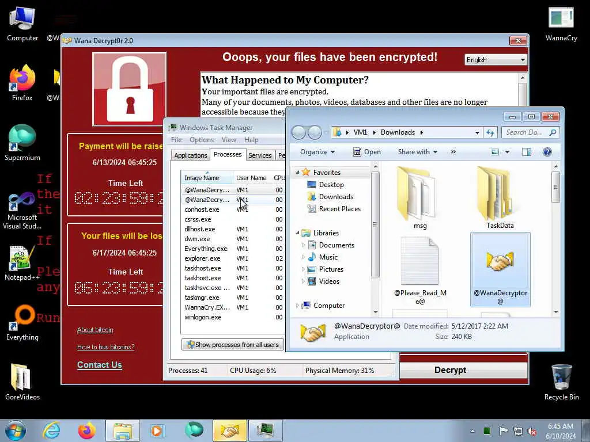Open Firefox from the taskbar
Image resolution: width=590 pixels, height=442 pixels.
click(86, 430)
